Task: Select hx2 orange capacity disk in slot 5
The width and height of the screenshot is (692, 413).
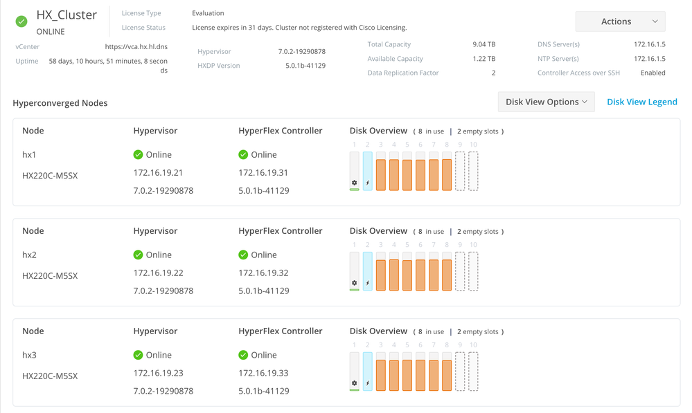Action: [x=407, y=271]
